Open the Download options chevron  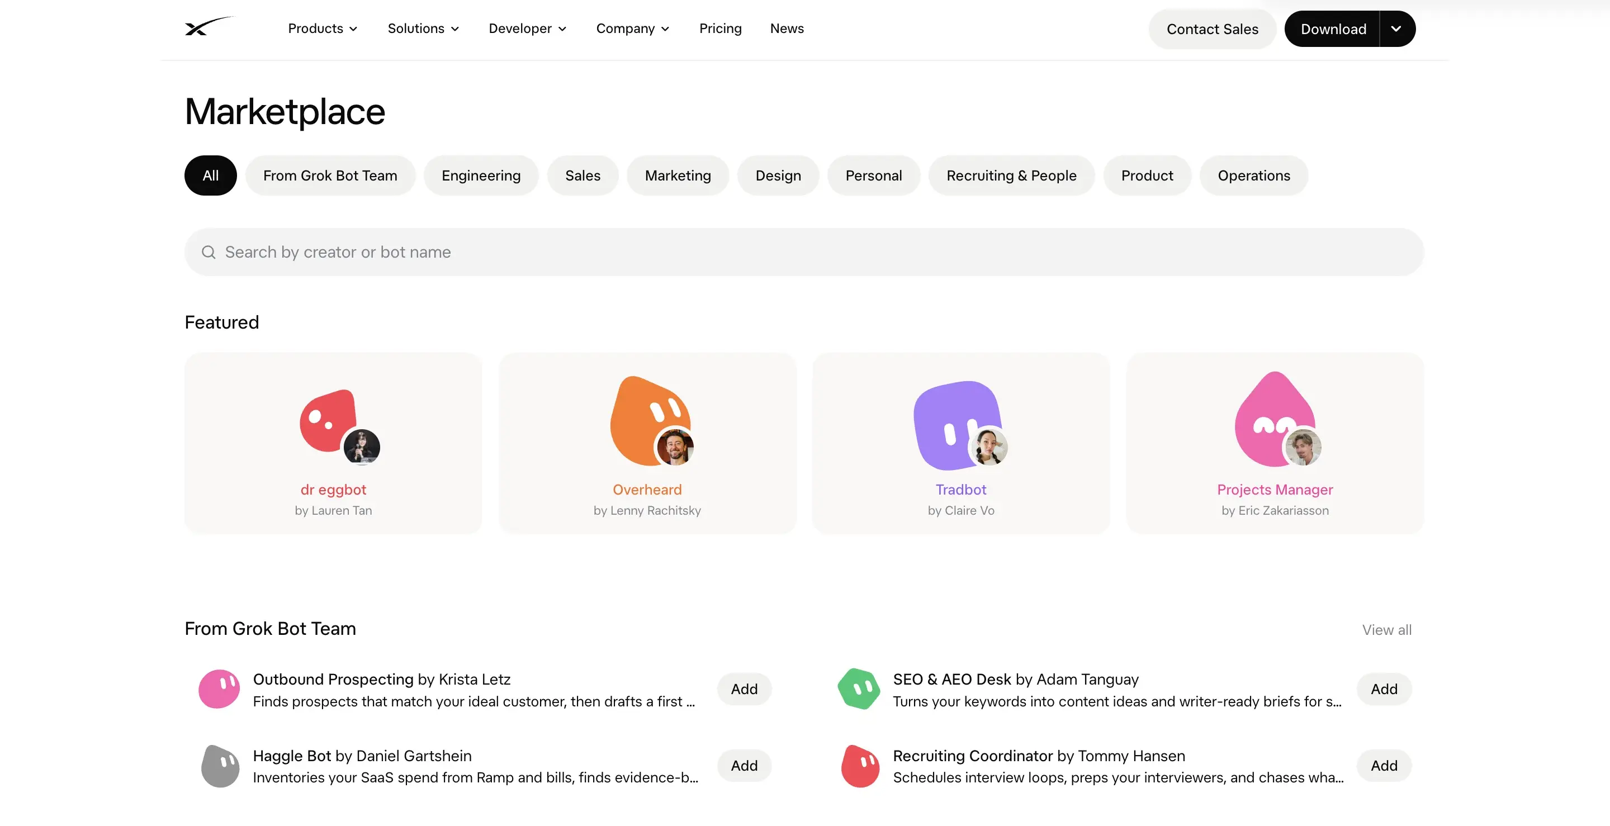(1396, 29)
